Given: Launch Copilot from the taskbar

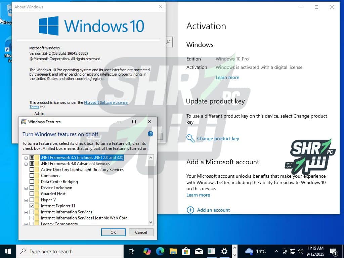Looking at the screenshot, I should [147, 251].
